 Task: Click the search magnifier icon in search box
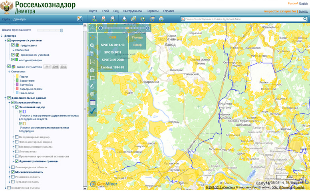point(305,19)
